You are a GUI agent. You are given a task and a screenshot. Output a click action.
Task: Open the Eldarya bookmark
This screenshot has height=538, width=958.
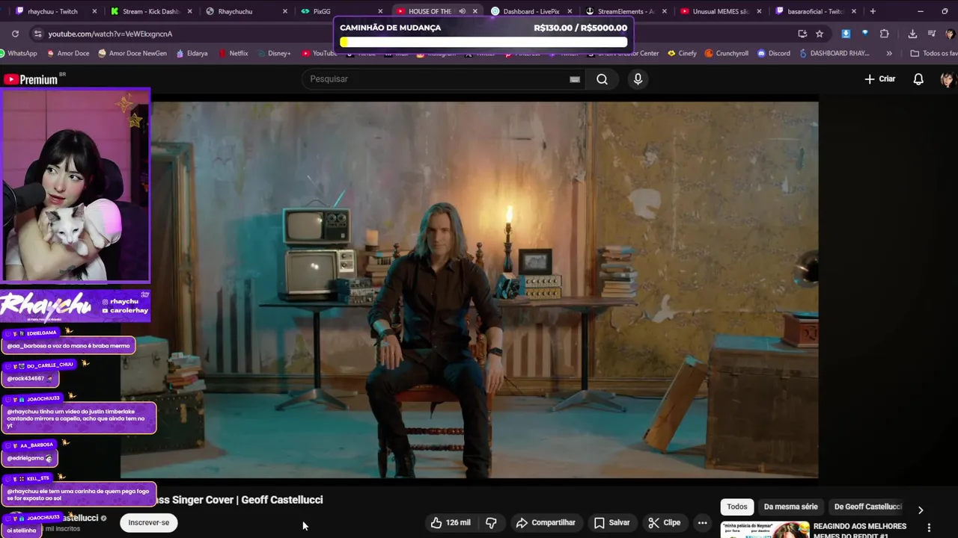click(192, 53)
